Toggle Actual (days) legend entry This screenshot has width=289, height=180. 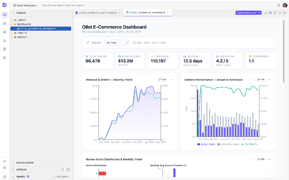click(x=206, y=144)
